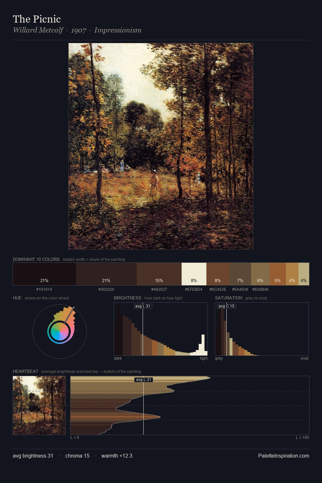
Task: Click the 'L = 0' axis label
Action: (x=75, y=438)
